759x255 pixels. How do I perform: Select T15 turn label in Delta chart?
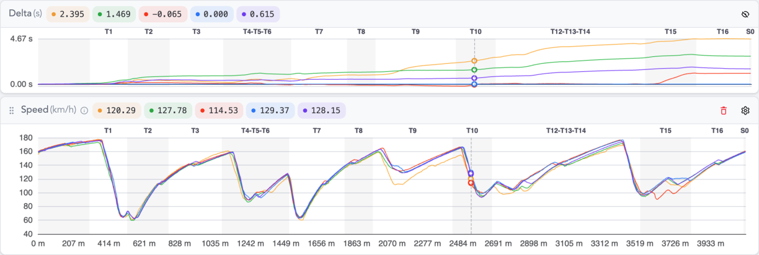pyautogui.click(x=670, y=31)
